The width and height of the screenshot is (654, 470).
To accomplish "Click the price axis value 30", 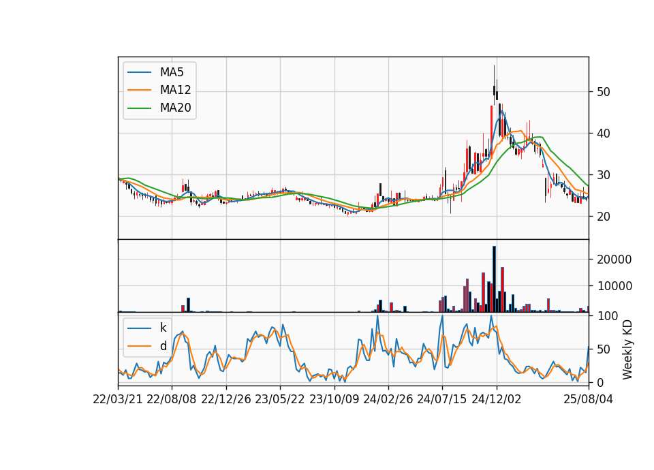I will tap(604, 175).
